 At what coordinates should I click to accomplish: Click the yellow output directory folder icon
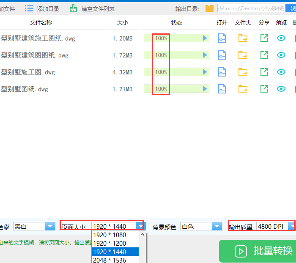[209, 8]
